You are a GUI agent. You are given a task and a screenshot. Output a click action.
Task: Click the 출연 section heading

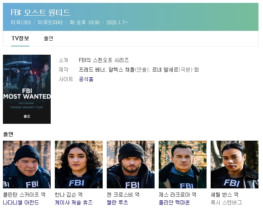[8, 134]
